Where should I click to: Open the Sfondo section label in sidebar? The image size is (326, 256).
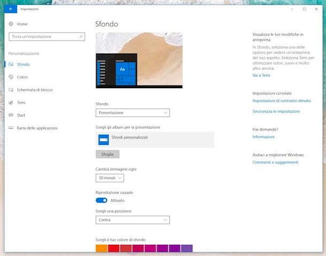coord(24,65)
